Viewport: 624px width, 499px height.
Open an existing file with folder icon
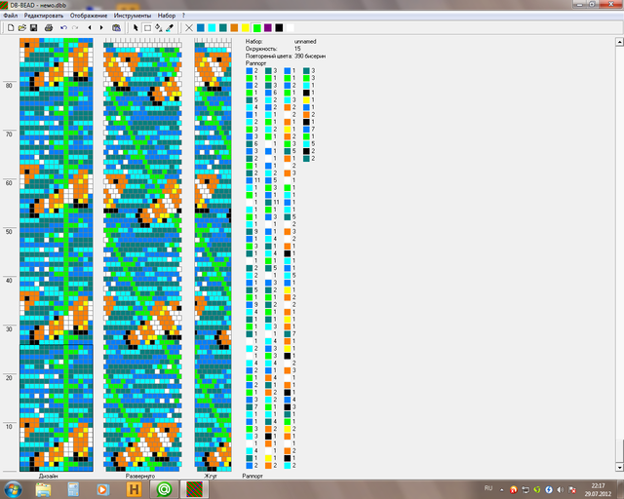click(x=22, y=28)
